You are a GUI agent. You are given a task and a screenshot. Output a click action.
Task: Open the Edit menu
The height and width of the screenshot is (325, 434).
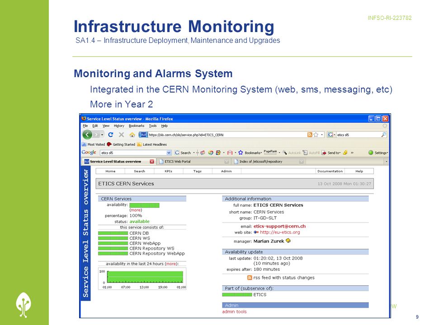95,126
